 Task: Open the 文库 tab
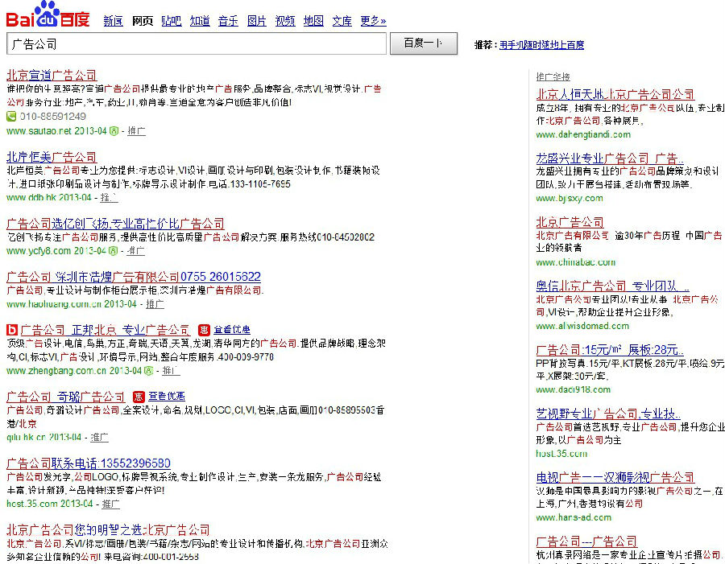[342, 21]
